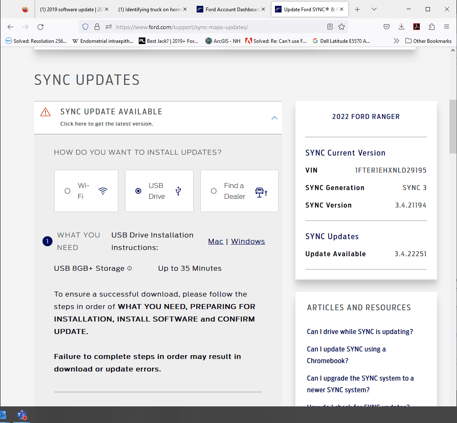This screenshot has height=423, width=457.
Task: Close the Ford Account Dashboard tab
Action: point(263,9)
